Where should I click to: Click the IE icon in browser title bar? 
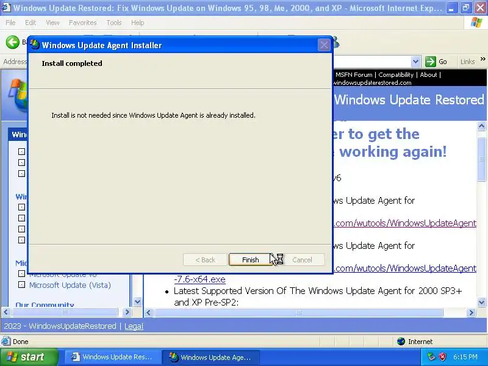point(6,7)
